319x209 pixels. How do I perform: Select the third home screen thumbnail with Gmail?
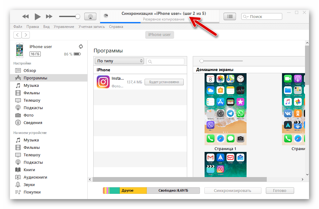(x=225, y=164)
